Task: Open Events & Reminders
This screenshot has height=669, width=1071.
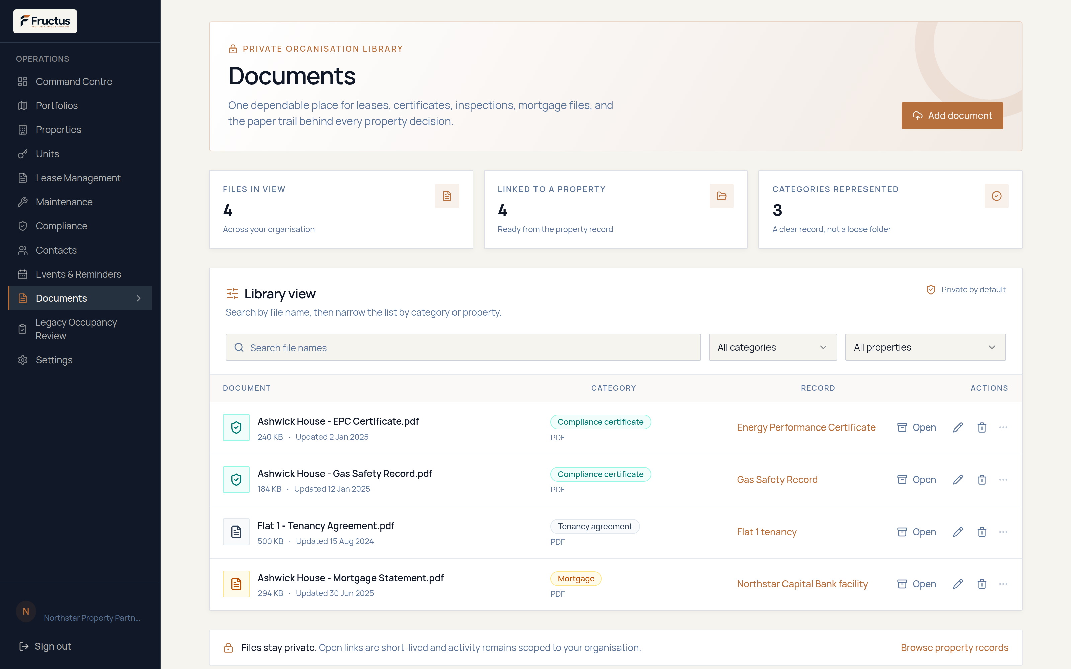Action: [80, 274]
